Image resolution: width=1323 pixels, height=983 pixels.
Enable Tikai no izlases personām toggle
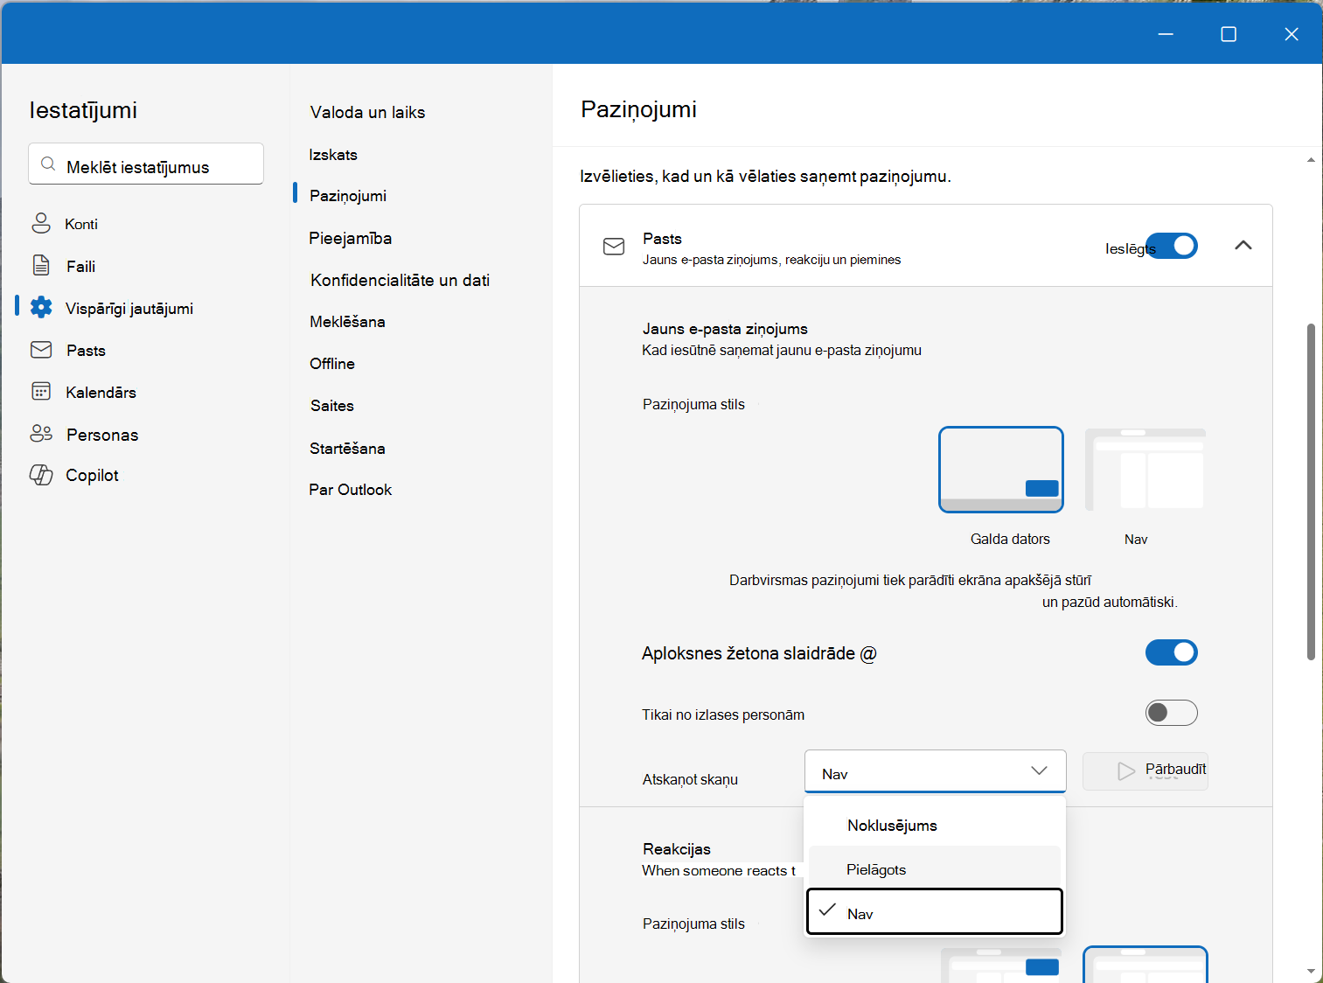tap(1172, 713)
